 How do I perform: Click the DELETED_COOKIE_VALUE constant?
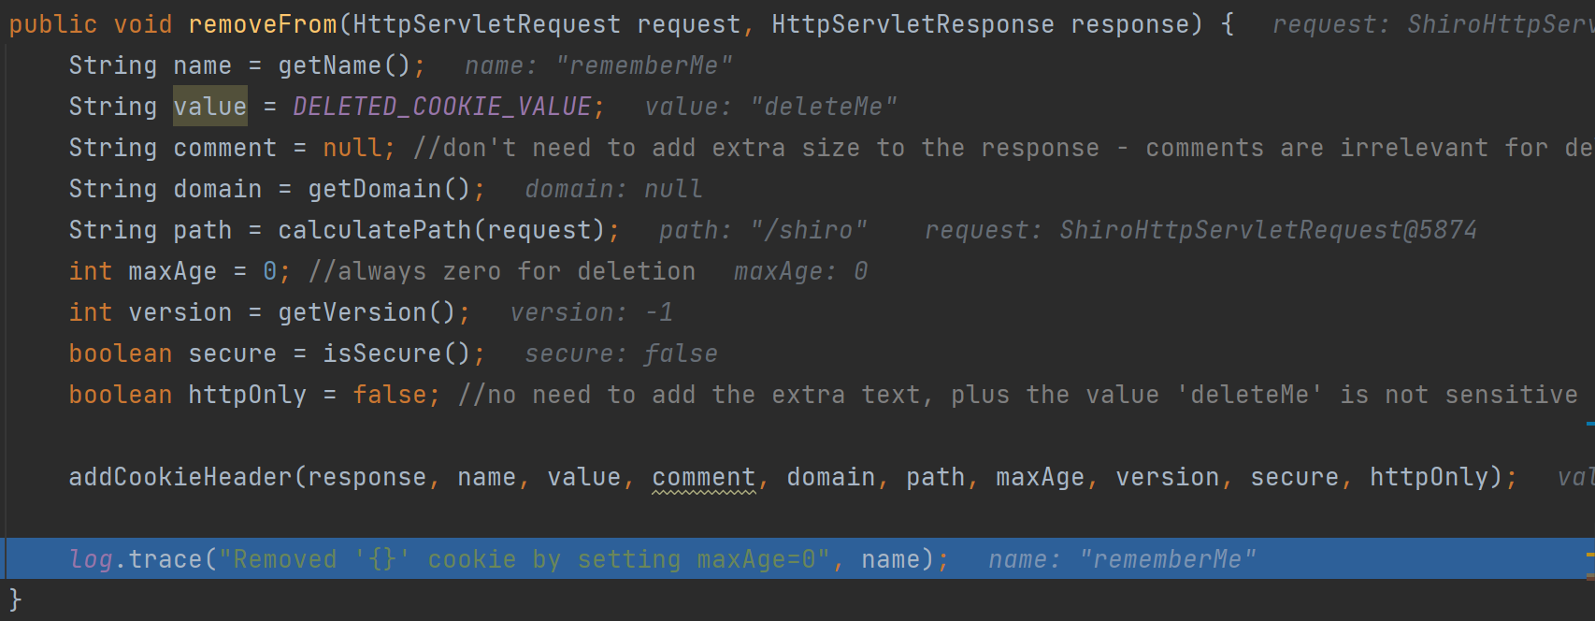pyautogui.click(x=441, y=107)
